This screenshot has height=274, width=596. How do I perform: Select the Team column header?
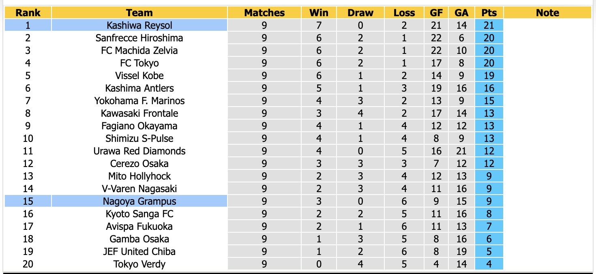(139, 13)
